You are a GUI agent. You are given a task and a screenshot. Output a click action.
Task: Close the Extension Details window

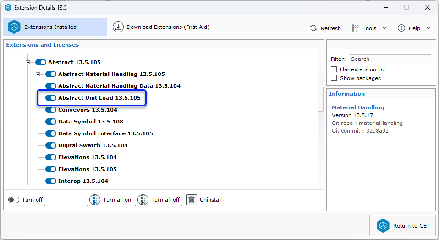click(428, 8)
